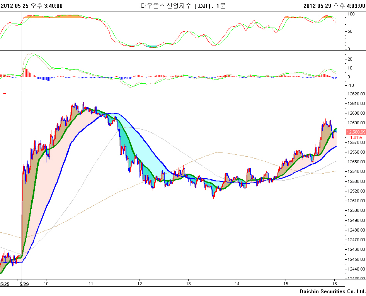Click the 14 hour tick on time axis

coord(237,284)
